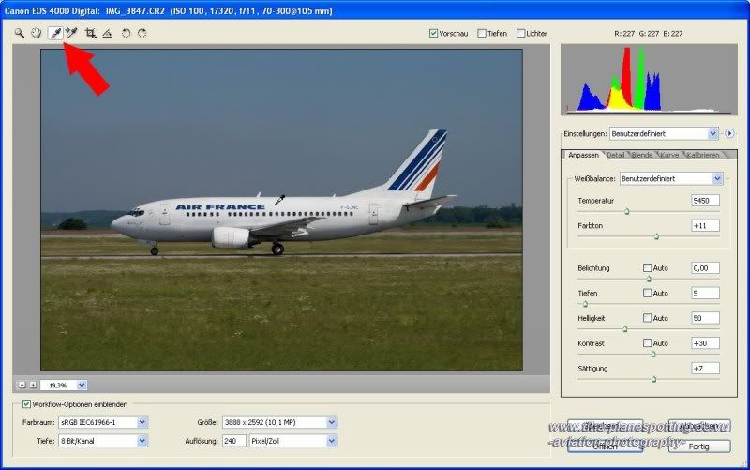750x470 pixels.
Task: Click the Kontrast value field +30
Action: click(x=705, y=343)
